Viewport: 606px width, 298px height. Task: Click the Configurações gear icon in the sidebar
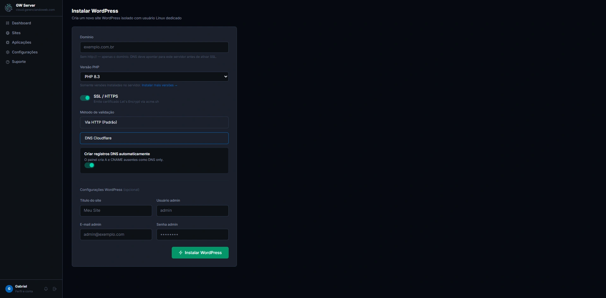click(x=8, y=52)
